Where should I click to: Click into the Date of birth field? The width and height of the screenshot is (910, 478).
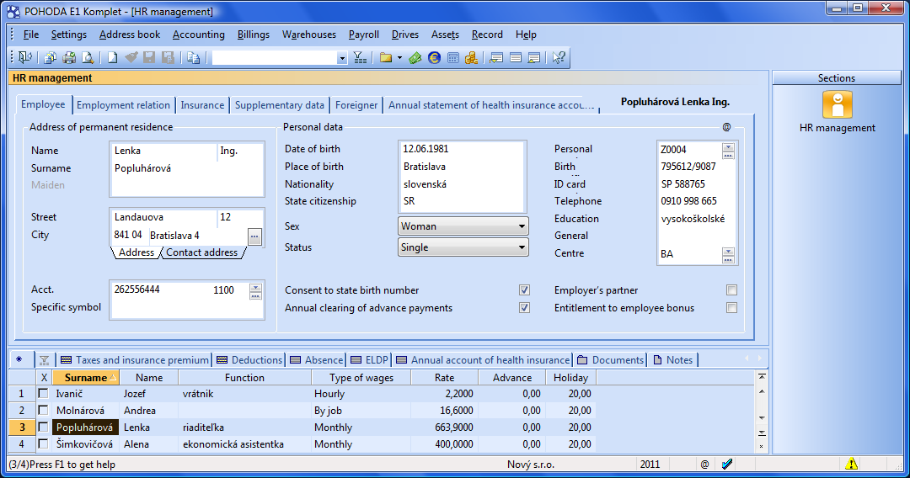463,149
